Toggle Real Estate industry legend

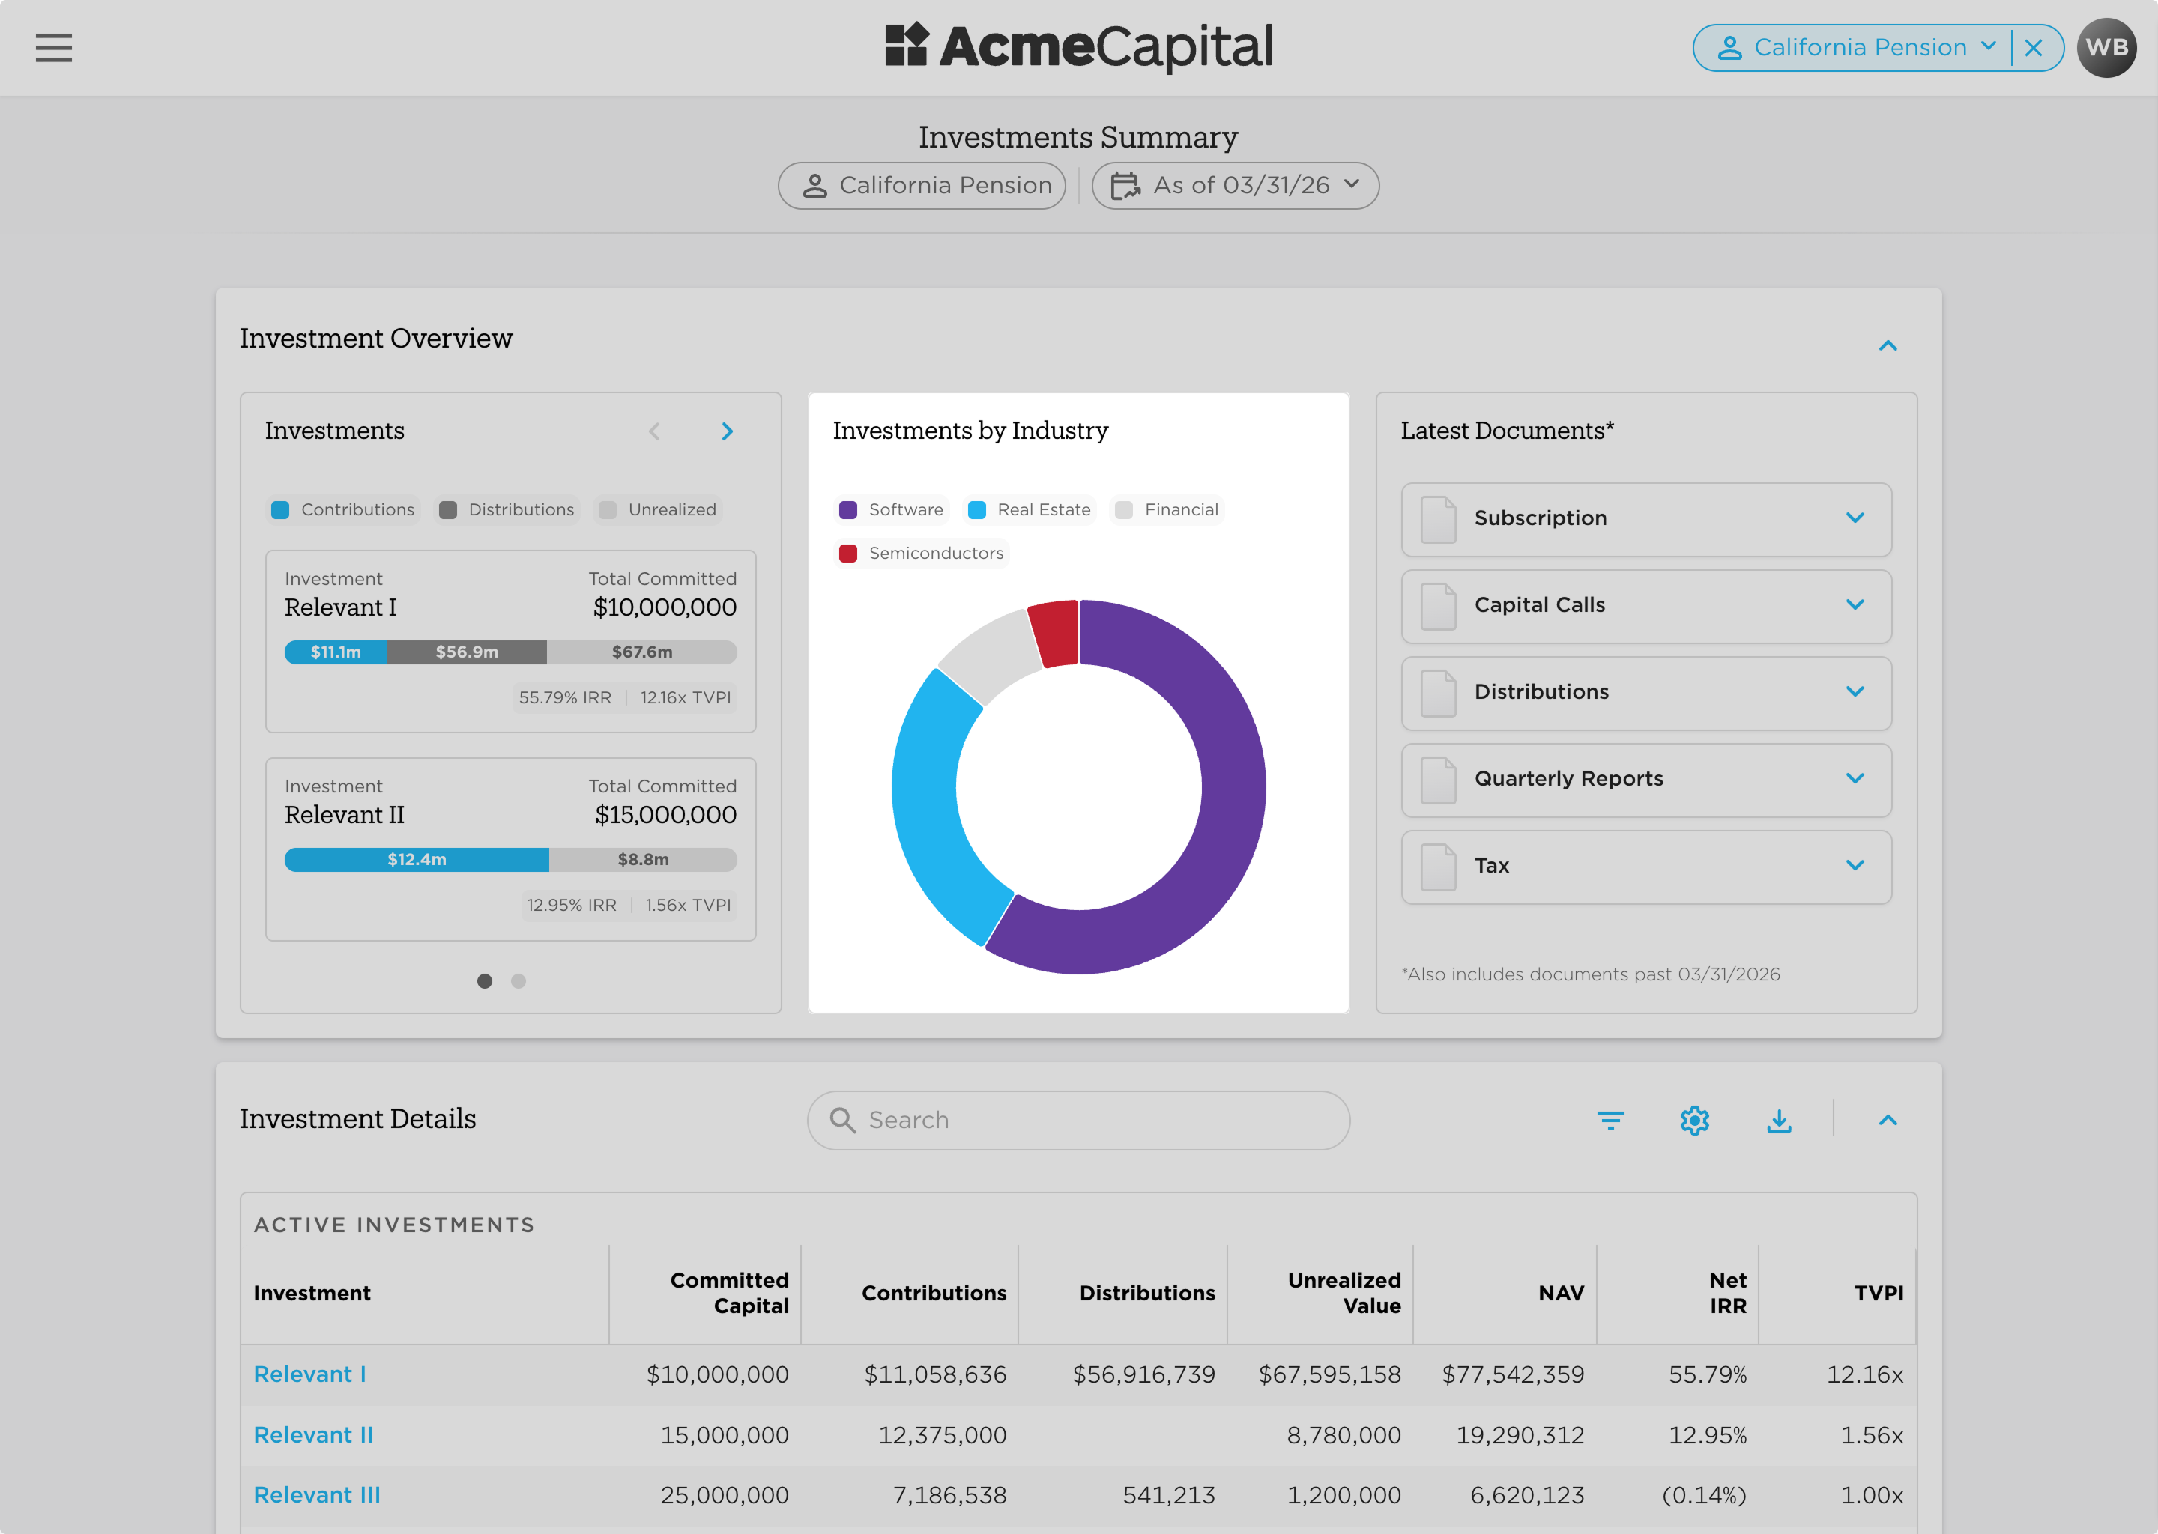[x=1030, y=509]
